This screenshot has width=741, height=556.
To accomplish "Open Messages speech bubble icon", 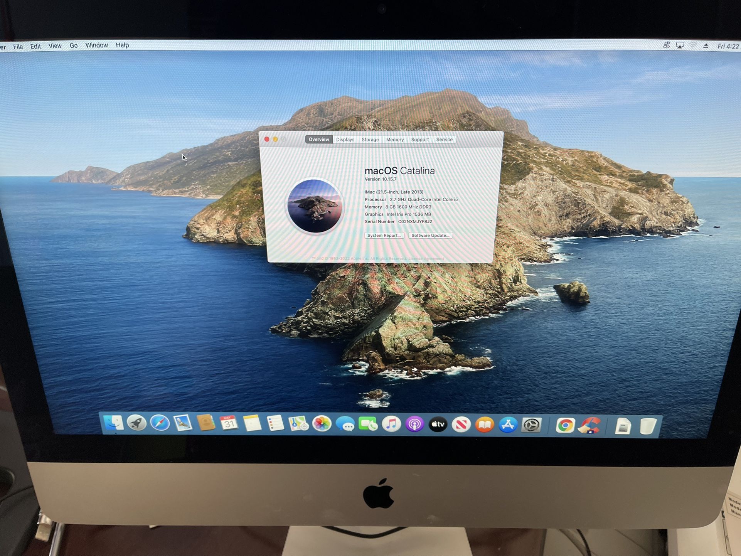I will [345, 424].
